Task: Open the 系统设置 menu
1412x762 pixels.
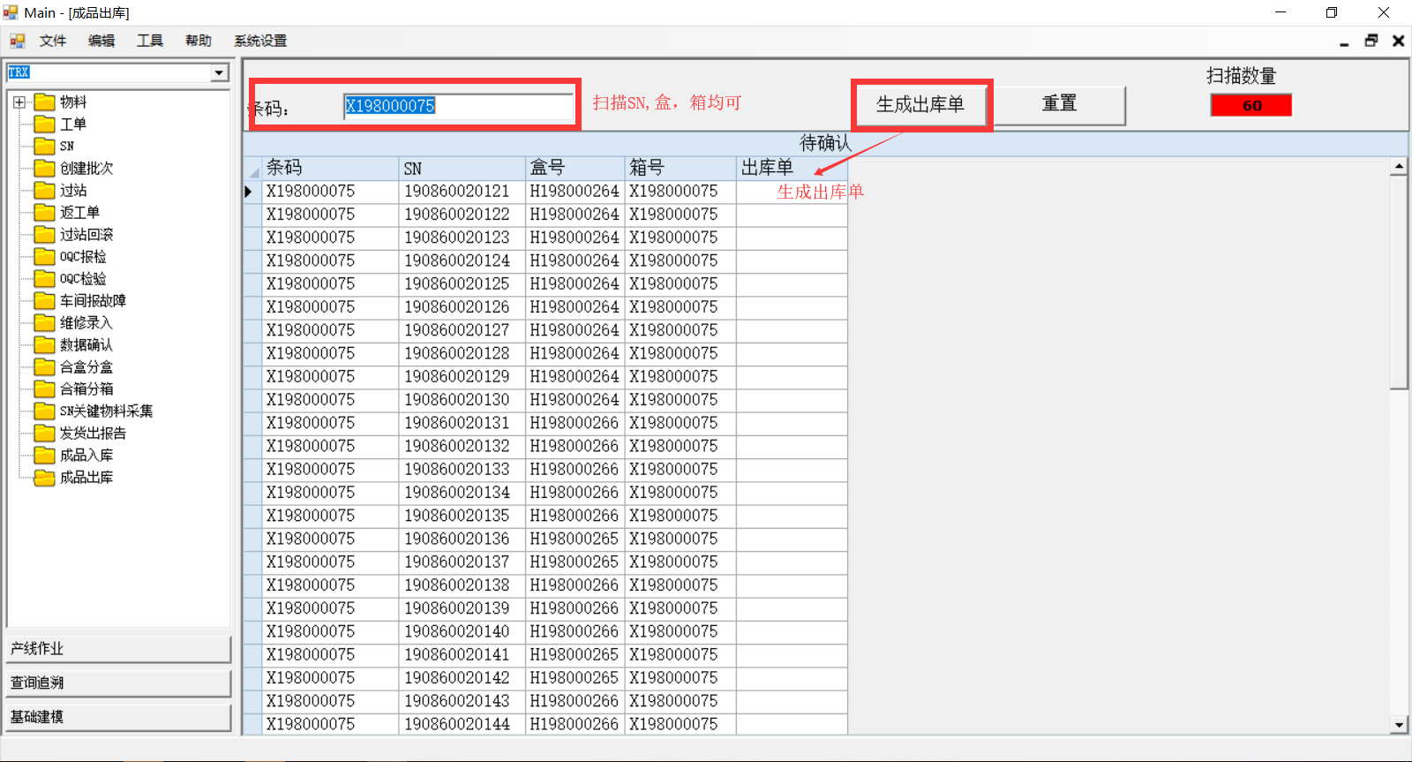Action: pyautogui.click(x=259, y=41)
